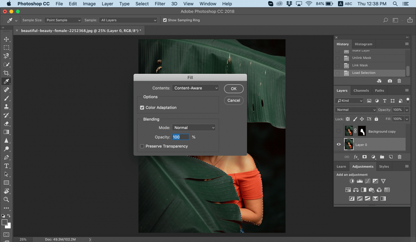Show the Background copy layer
The image size is (416, 242).
coord(338,131)
